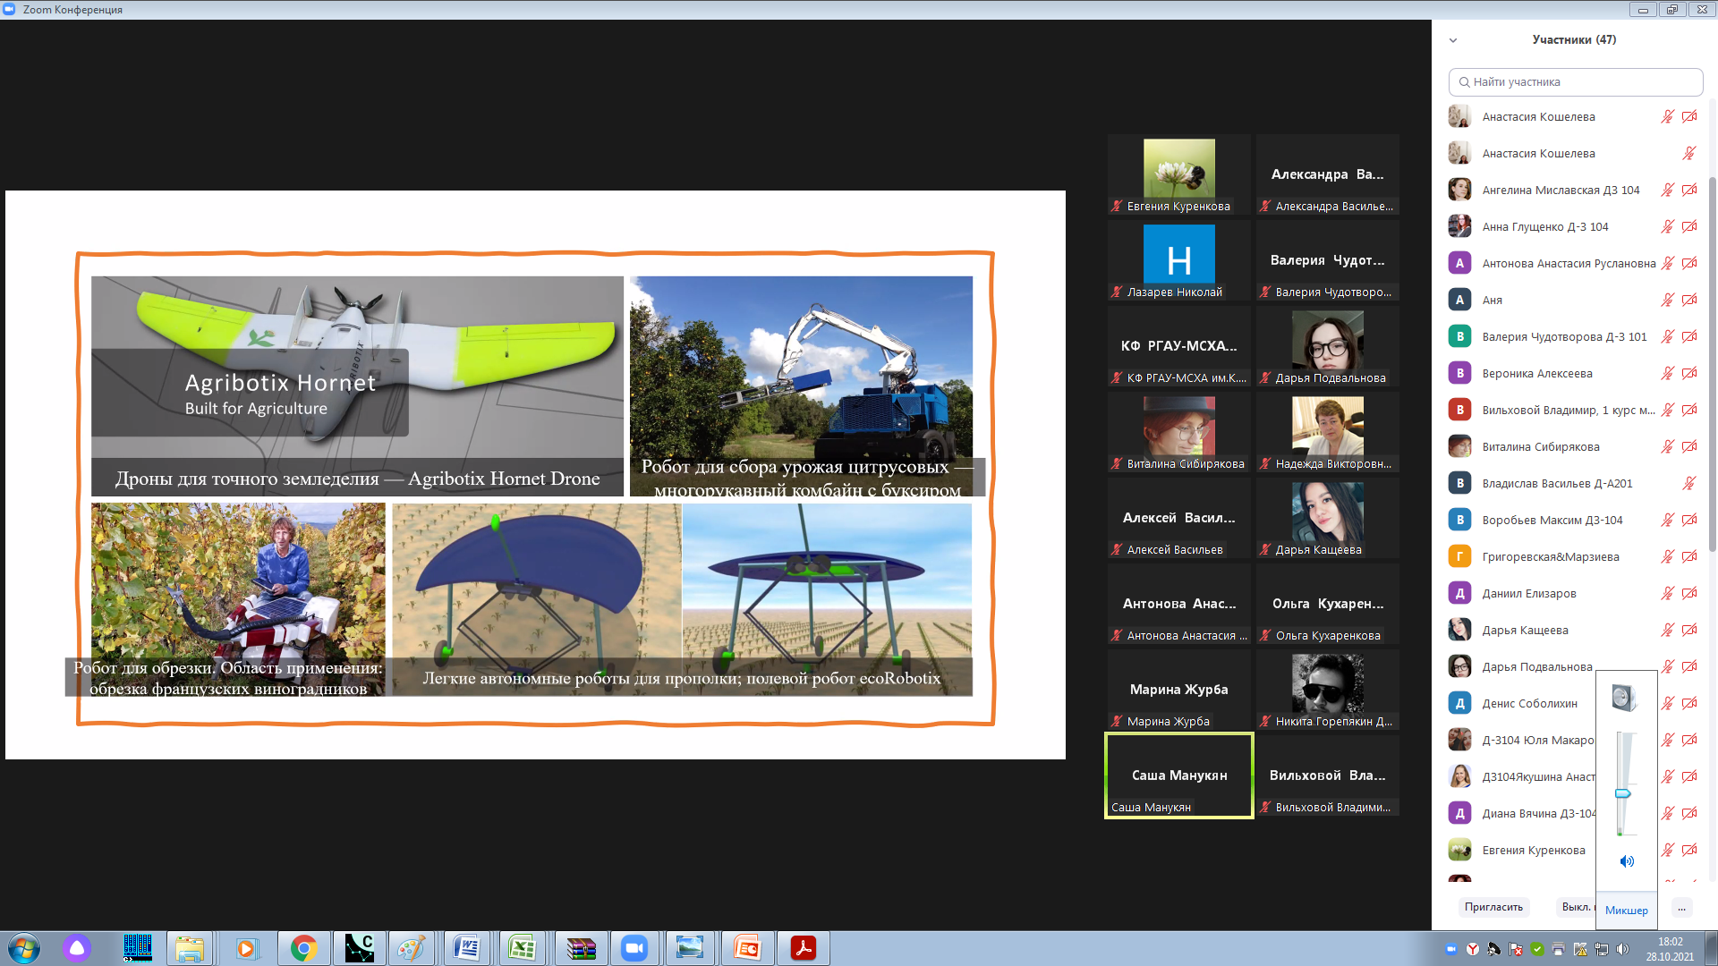Toggle camera icon for Дарья Кащеева row

1689,631
